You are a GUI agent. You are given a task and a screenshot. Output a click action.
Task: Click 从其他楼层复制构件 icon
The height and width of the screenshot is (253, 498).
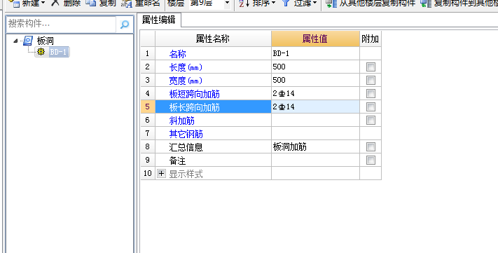click(x=331, y=4)
